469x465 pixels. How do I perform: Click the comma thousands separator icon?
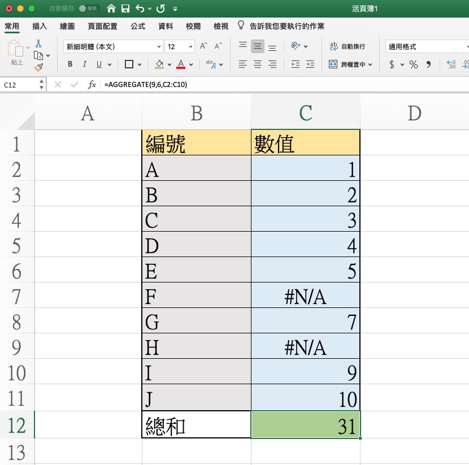(x=429, y=64)
